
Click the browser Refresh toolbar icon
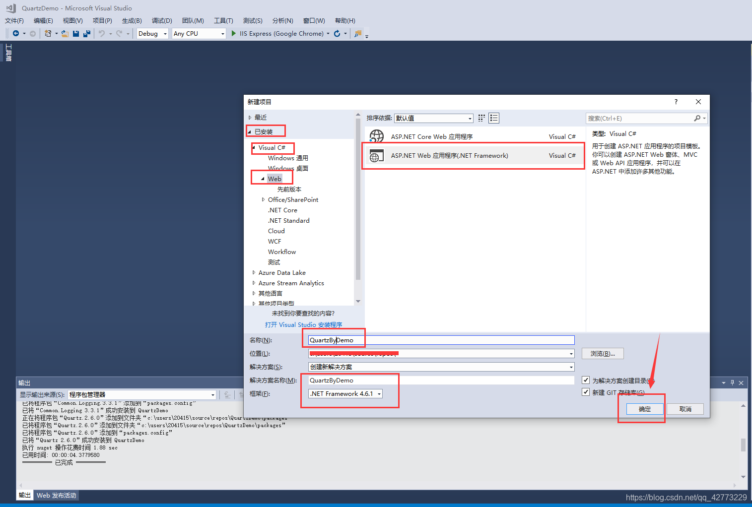pyautogui.click(x=337, y=33)
